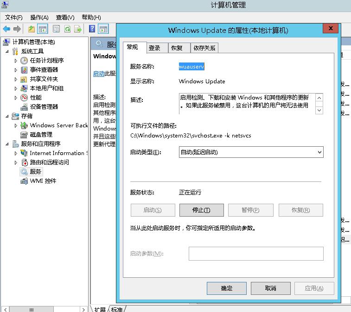Viewport: 351px width, 312px height.
Task: Open the 操作(A) menu
Action: tap(39, 17)
